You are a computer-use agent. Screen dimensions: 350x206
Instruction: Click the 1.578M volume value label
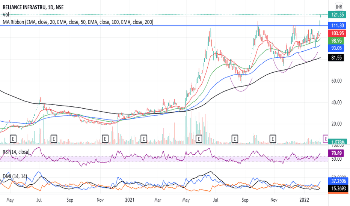337,142
